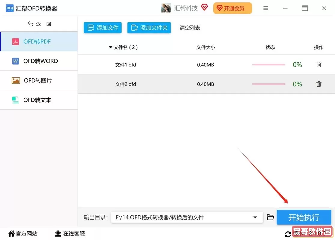Click 添加文件 button
This screenshot has height=240, width=335.
(x=102, y=28)
